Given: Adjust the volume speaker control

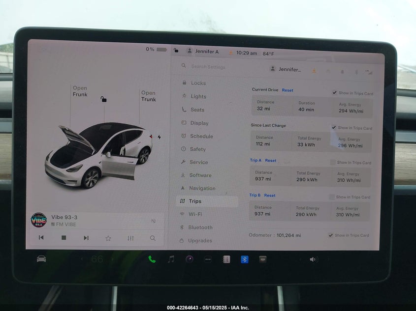Looking at the screenshot, I should tap(313, 259).
